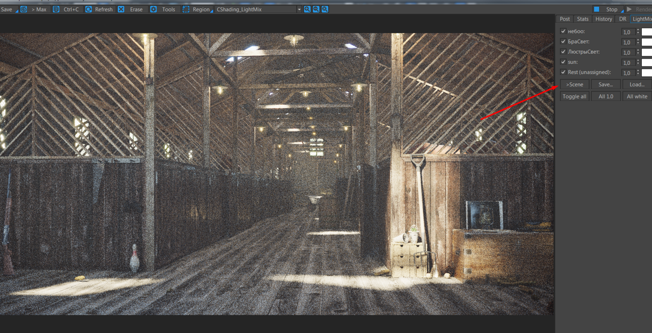Click the zoom to fit magnifier icon
652x333 pixels.
tap(325, 9)
